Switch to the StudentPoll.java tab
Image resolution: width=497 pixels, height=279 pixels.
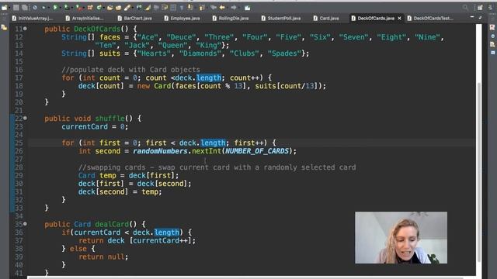[281, 19]
